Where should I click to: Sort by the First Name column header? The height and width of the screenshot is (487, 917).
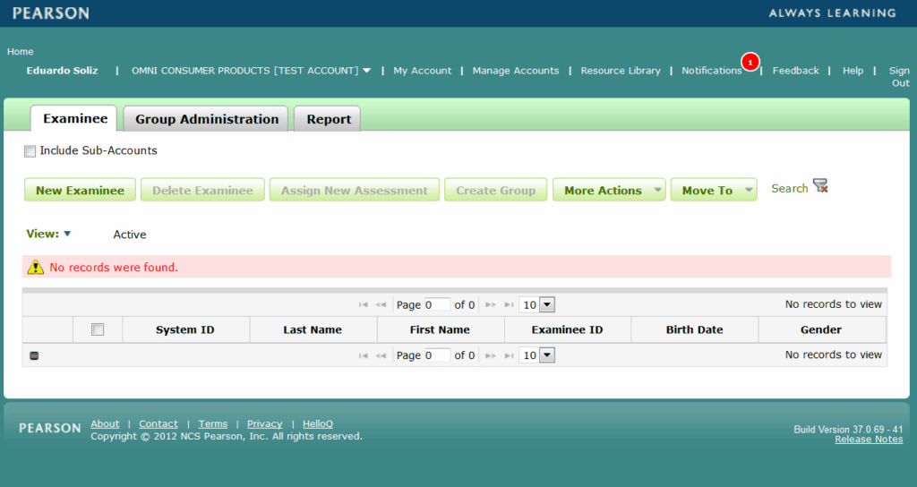coord(441,329)
